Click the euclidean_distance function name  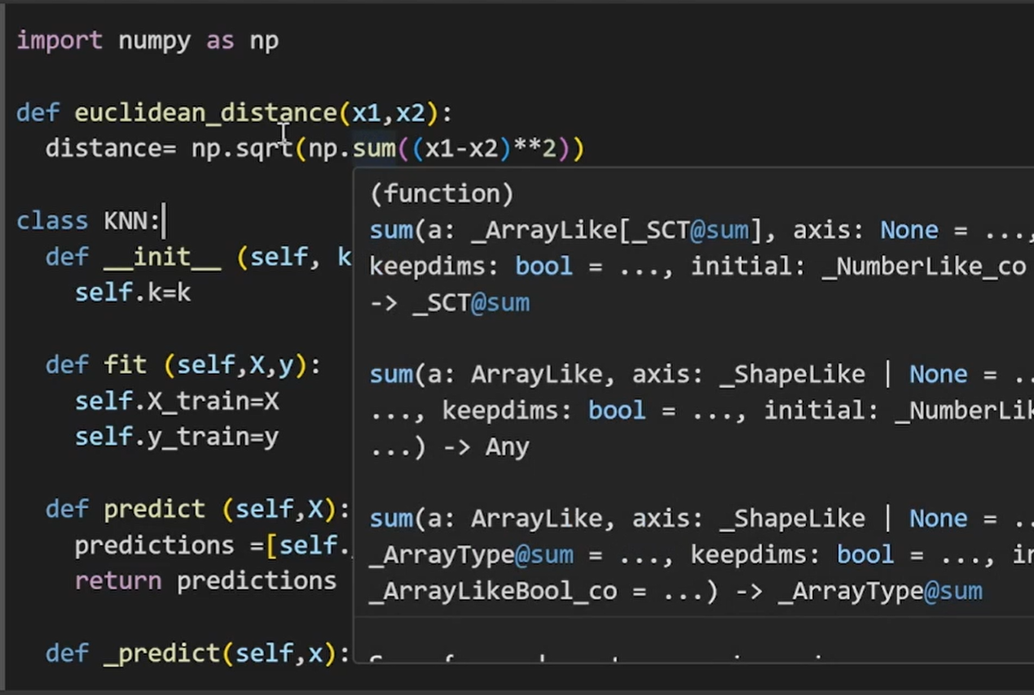pyautogui.click(x=205, y=112)
